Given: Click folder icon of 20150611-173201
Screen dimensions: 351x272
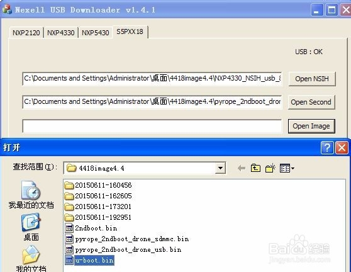Looking at the screenshot, I should click(69, 207).
